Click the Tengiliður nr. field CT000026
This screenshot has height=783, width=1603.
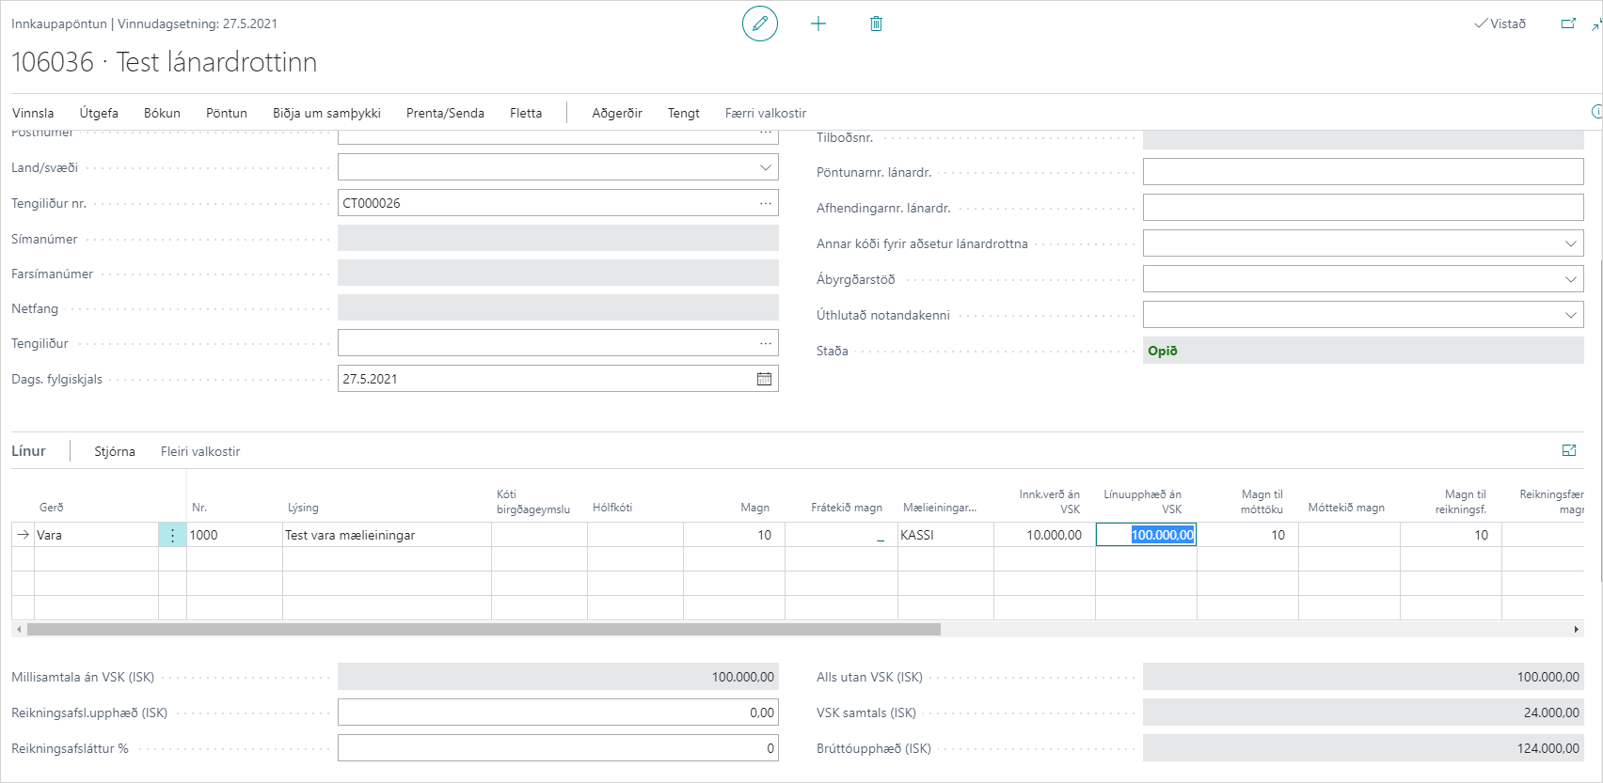(x=558, y=203)
